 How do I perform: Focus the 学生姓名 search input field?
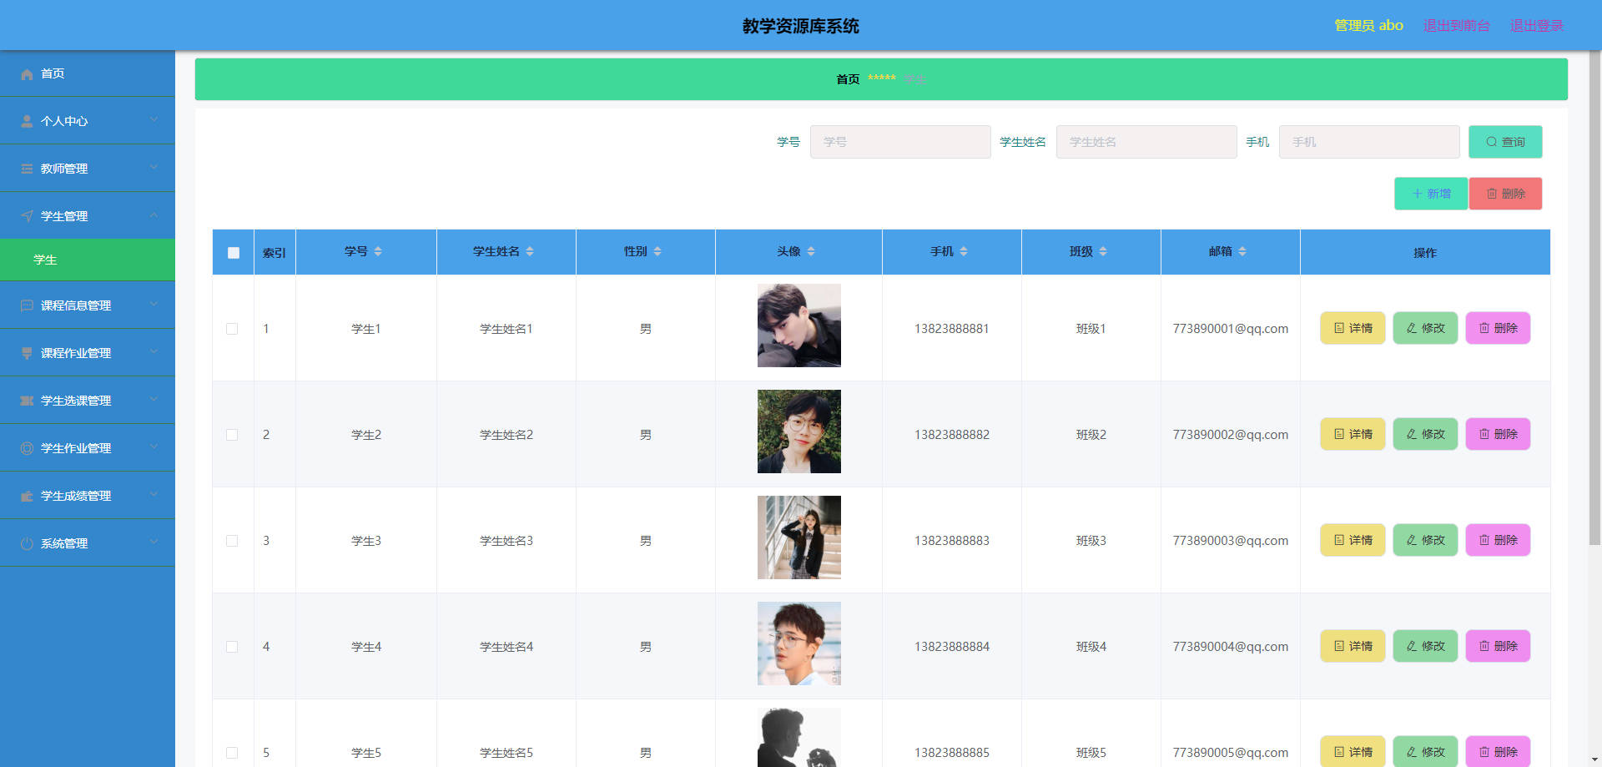click(x=1146, y=142)
